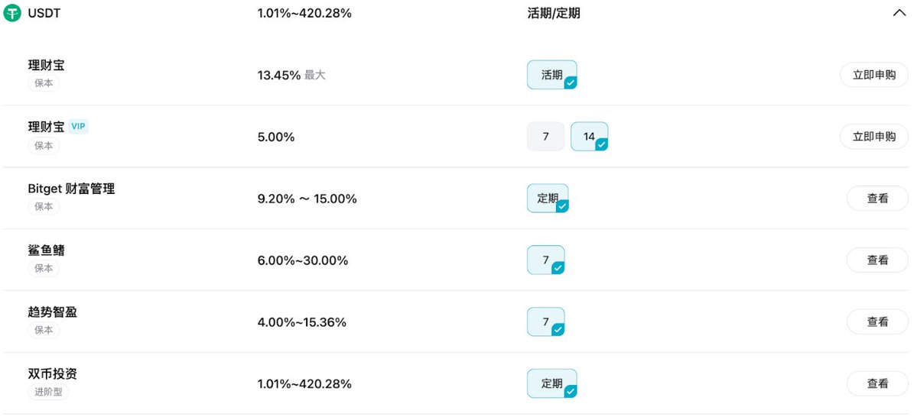Image resolution: width=917 pixels, height=417 pixels.
Task: Click 查看 for 鲨鱼鳍
Action: point(877,260)
